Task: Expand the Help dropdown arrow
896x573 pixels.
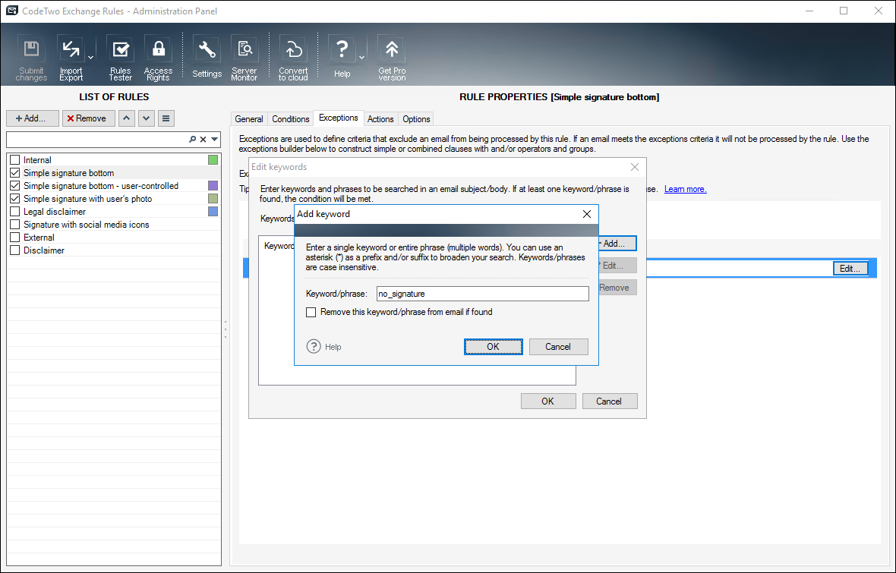Action: click(362, 57)
